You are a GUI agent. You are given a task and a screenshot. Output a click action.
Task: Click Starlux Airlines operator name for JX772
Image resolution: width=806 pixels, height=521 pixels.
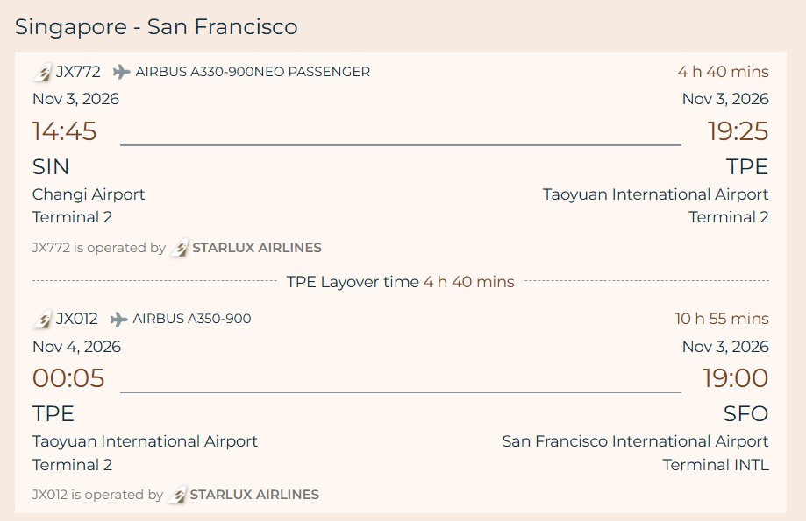point(257,248)
